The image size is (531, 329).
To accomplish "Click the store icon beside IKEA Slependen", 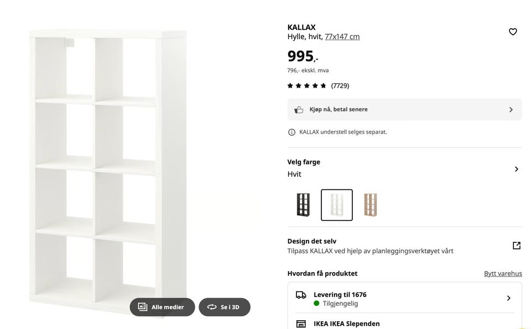I will 301,324.
